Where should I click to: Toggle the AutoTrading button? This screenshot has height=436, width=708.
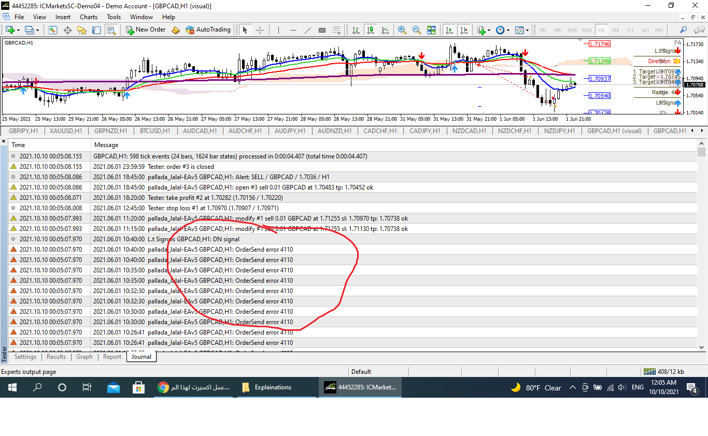point(208,30)
